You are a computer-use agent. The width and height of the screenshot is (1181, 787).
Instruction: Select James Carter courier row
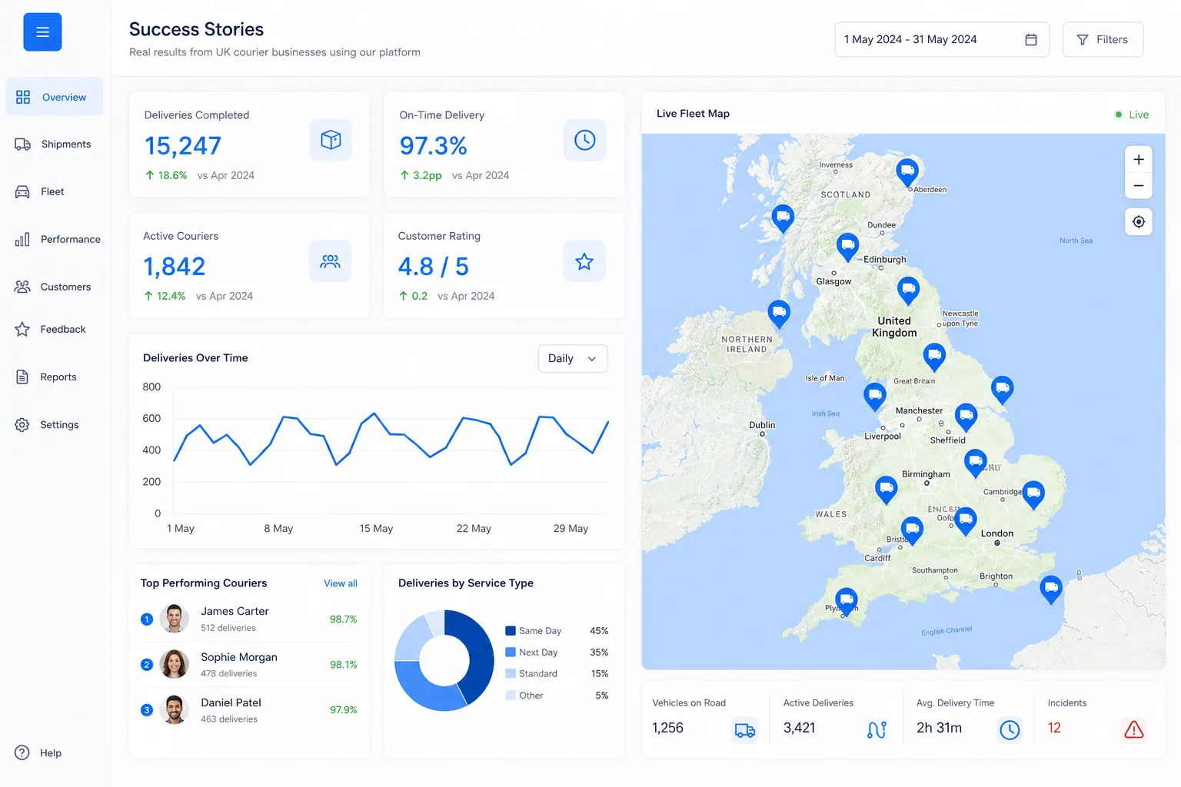(x=249, y=619)
